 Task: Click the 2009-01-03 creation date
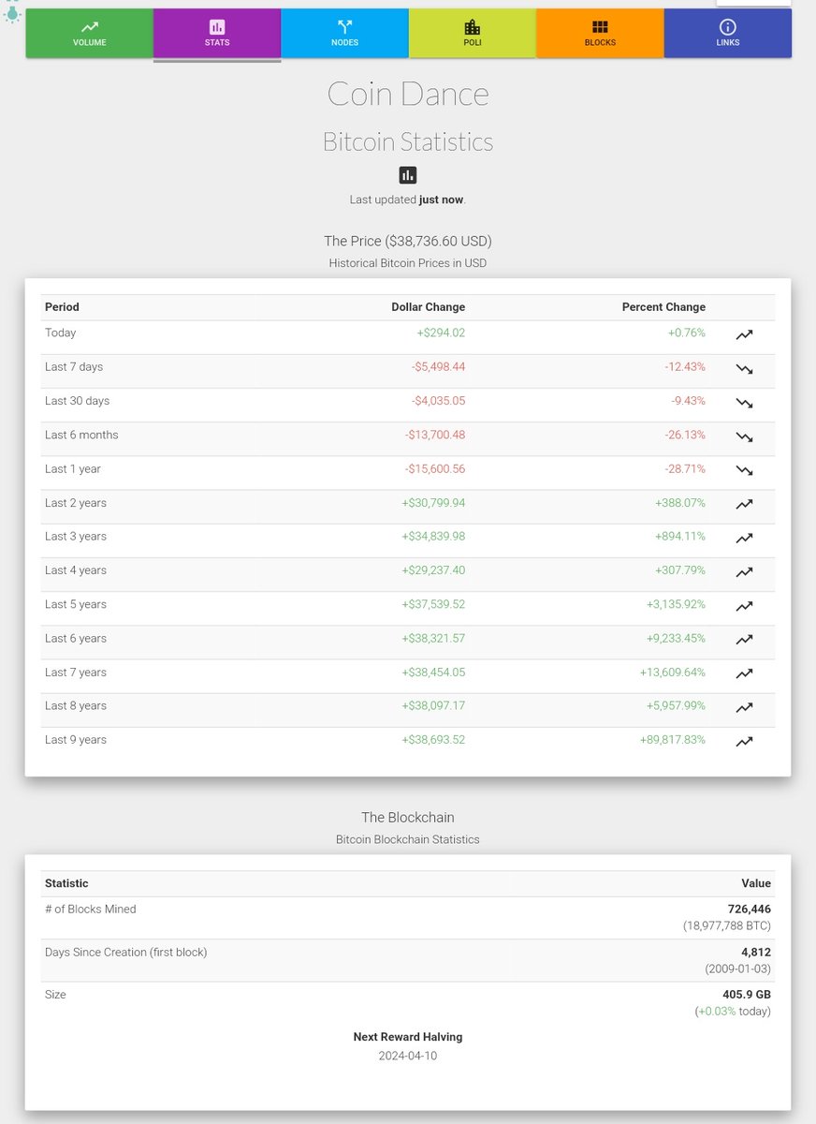(x=737, y=969)
